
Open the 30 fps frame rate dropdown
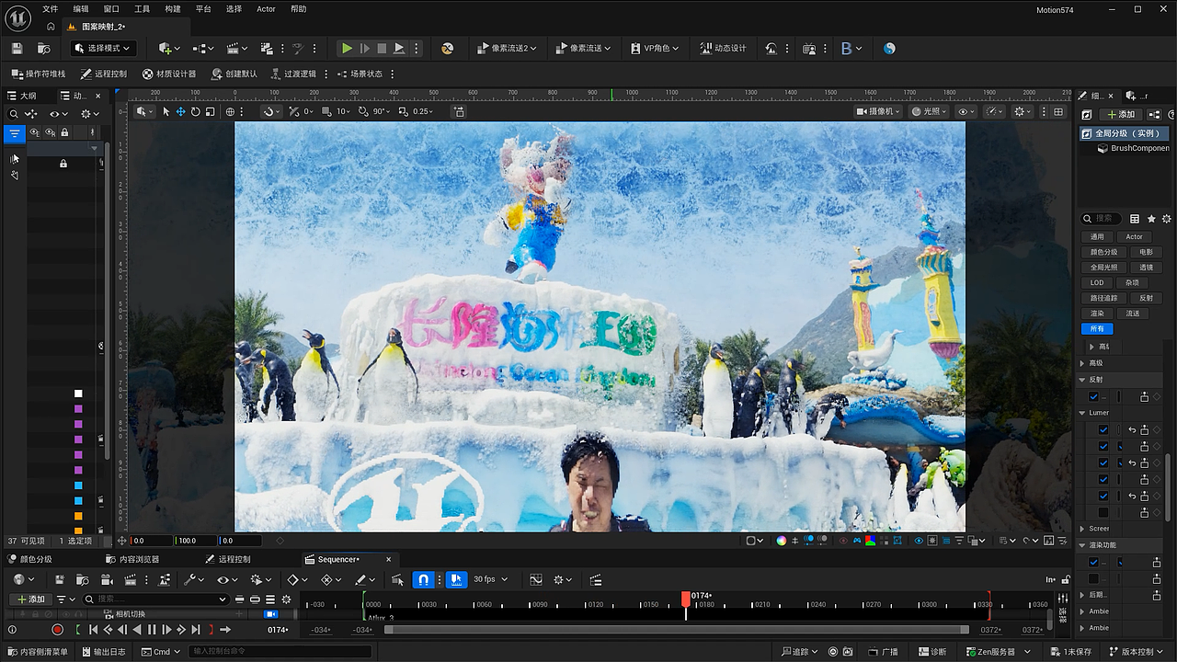point(490,579)
